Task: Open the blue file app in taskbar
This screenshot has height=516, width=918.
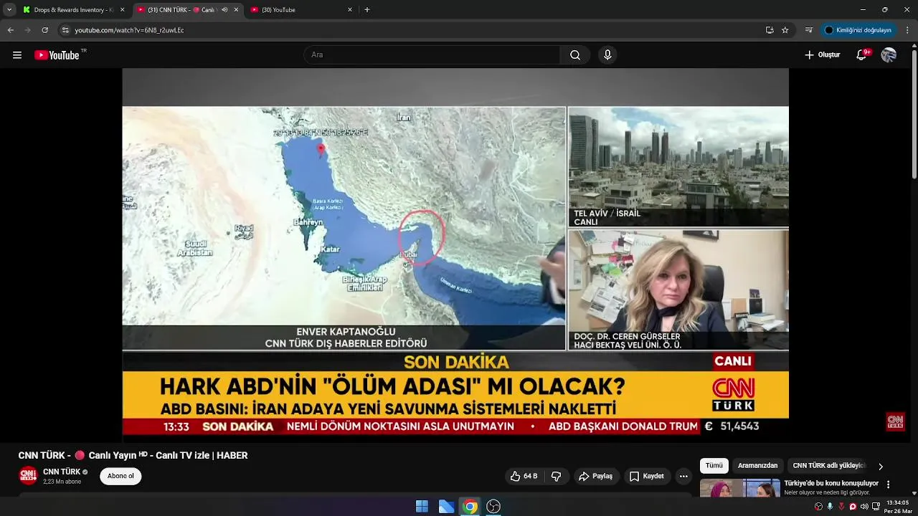Action: [446, 507]
